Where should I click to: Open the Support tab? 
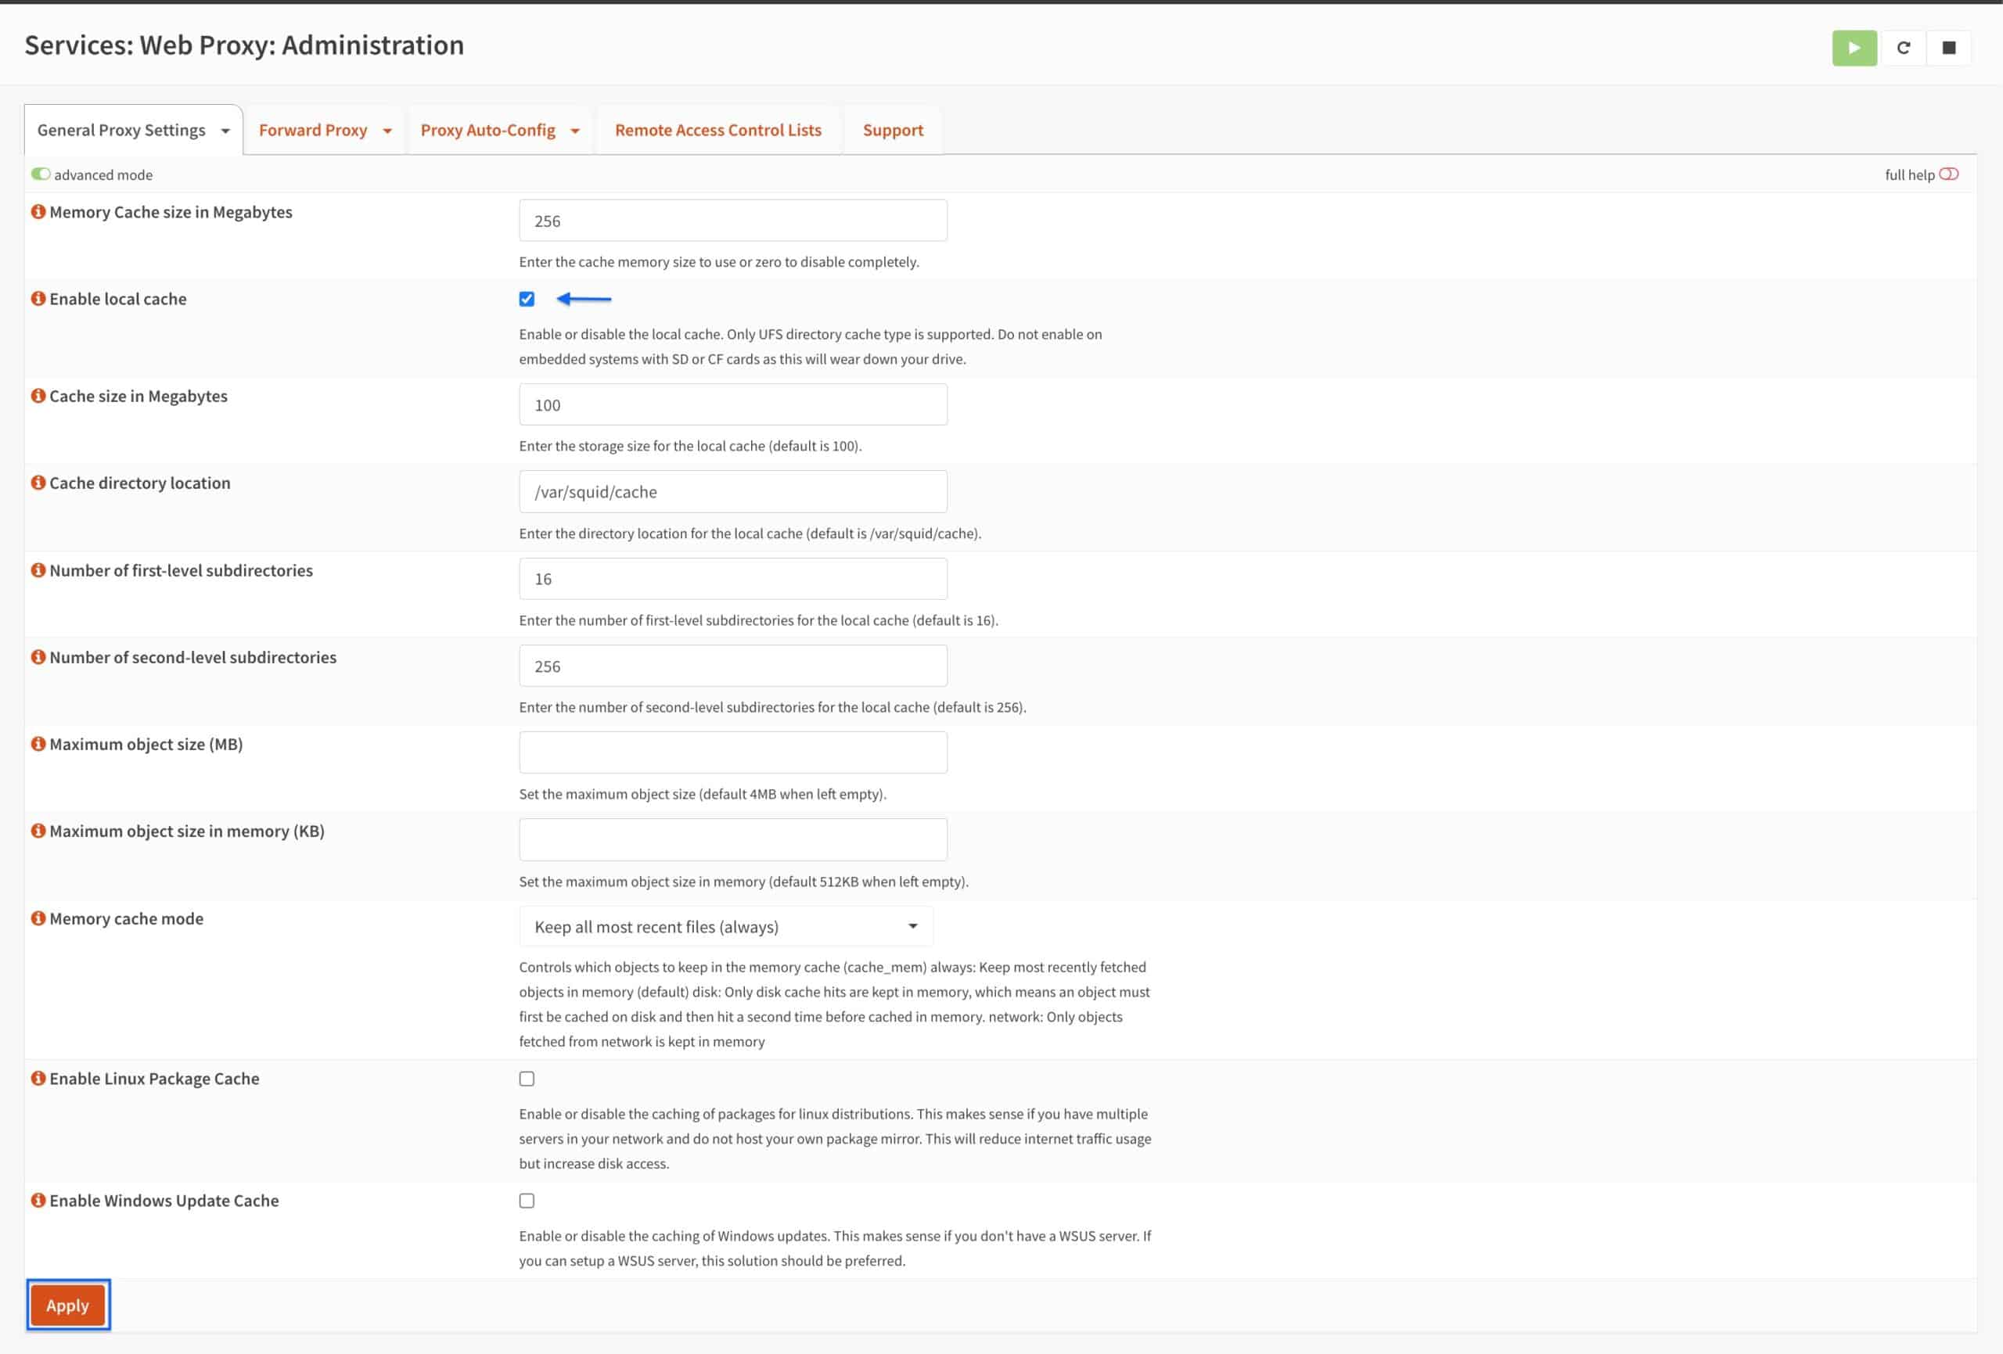click(892, 129)
